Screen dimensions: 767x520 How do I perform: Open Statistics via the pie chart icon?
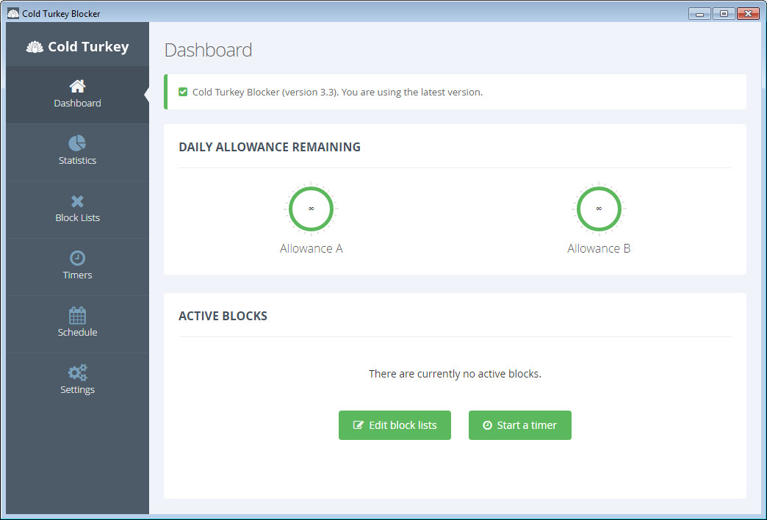click(x=77, y=143)
